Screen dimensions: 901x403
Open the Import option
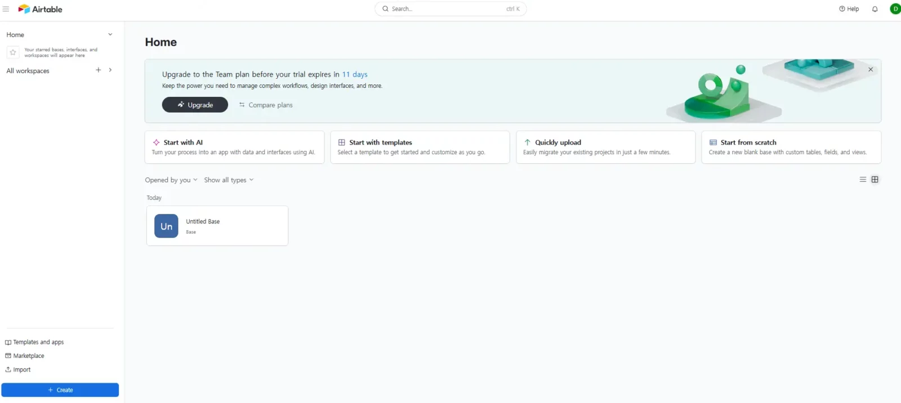coord(18,370)
